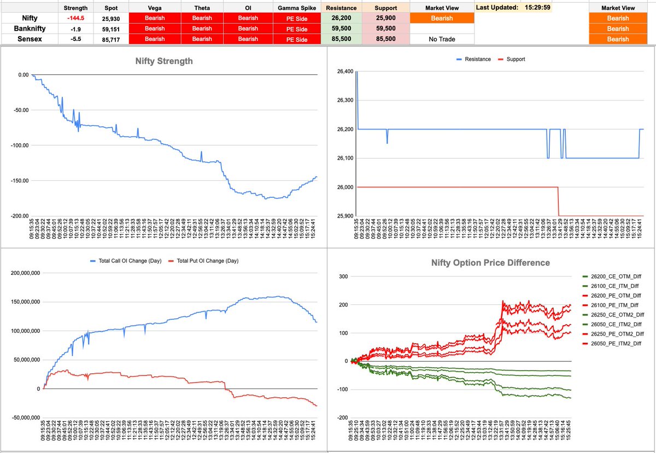
Task: Click the Theta column header
Action: [x=202, y=8]
